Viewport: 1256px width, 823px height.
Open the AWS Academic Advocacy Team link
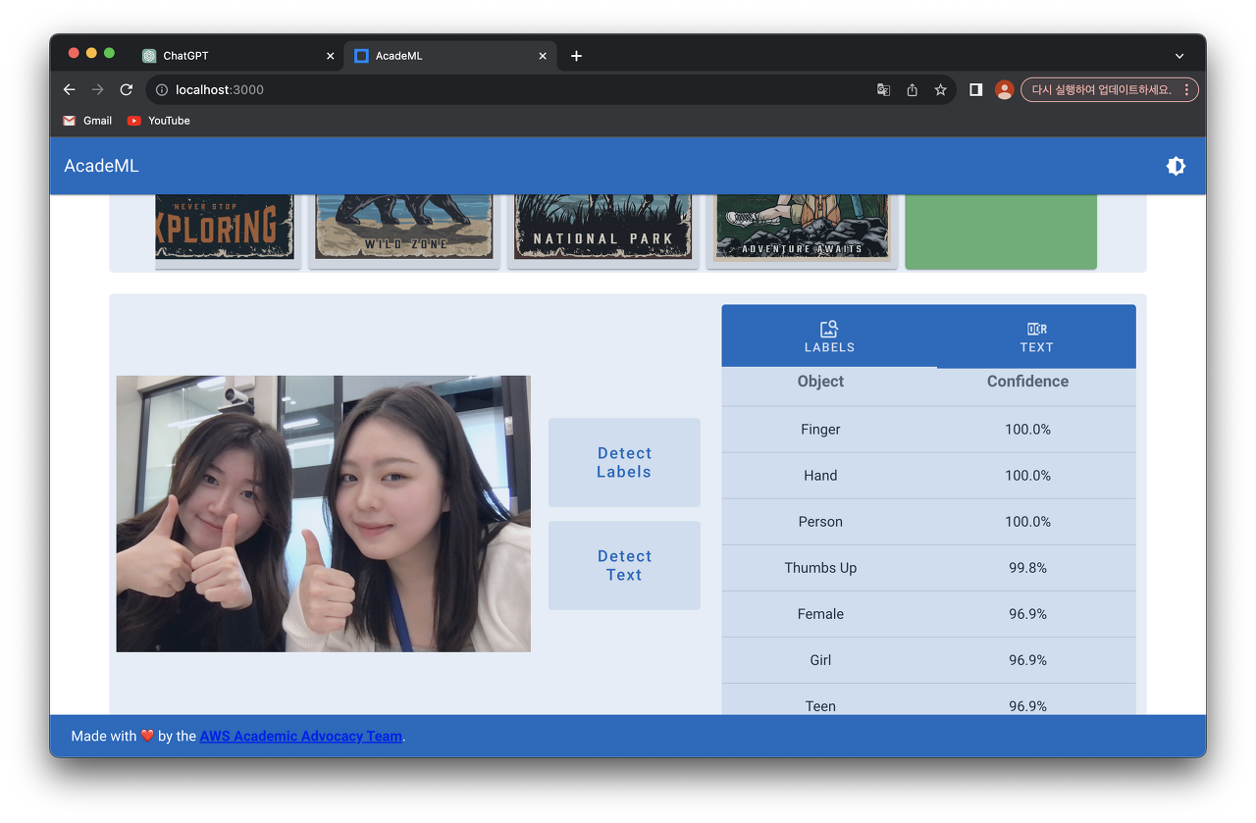pos(301,736)
